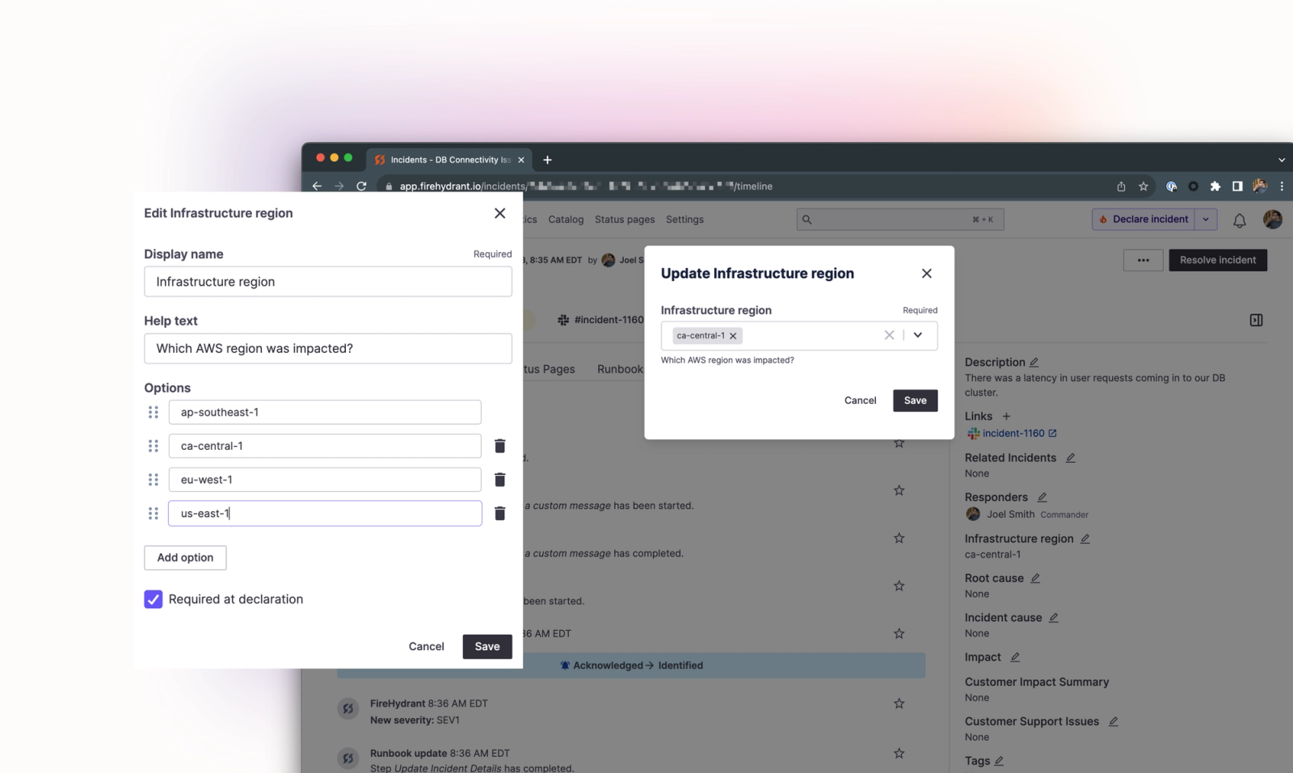1293x773 pixels.
Task: Open the user avatar menu in FireHydrant
Action: (1272, 219)
